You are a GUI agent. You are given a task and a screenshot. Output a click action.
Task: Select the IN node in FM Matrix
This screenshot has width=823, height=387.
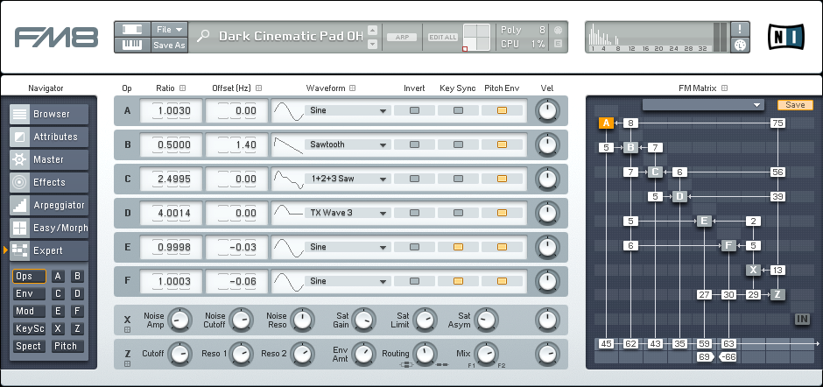[802, 319]
